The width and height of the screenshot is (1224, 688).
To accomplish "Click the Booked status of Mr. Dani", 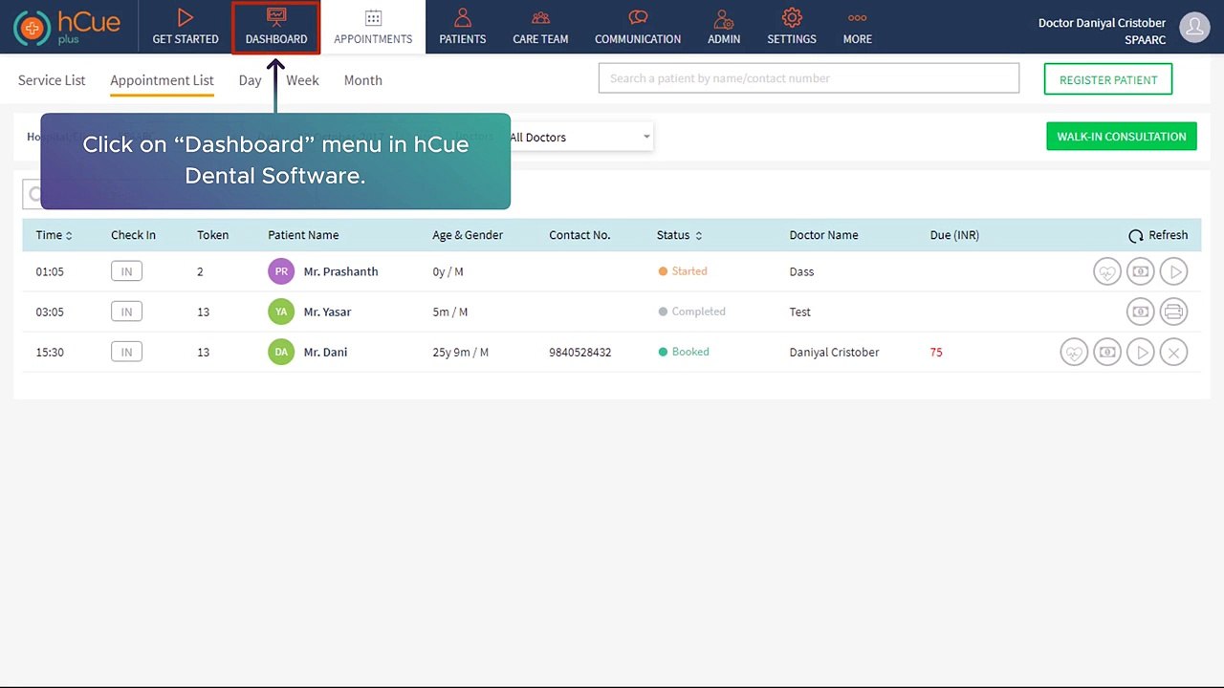I will (684, 352).
